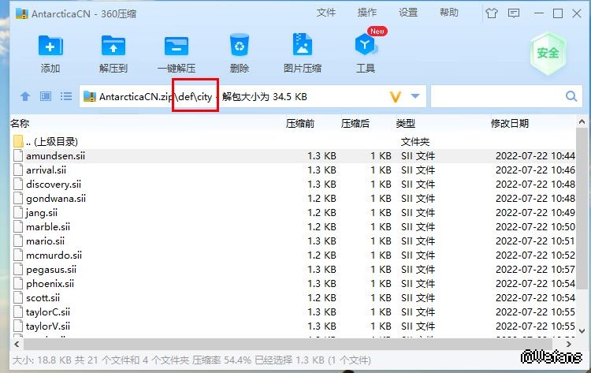Viewport: 591px width, 373px height.
Task: Sort by the 修改日期 column header
Action: [x=510, y=123]
